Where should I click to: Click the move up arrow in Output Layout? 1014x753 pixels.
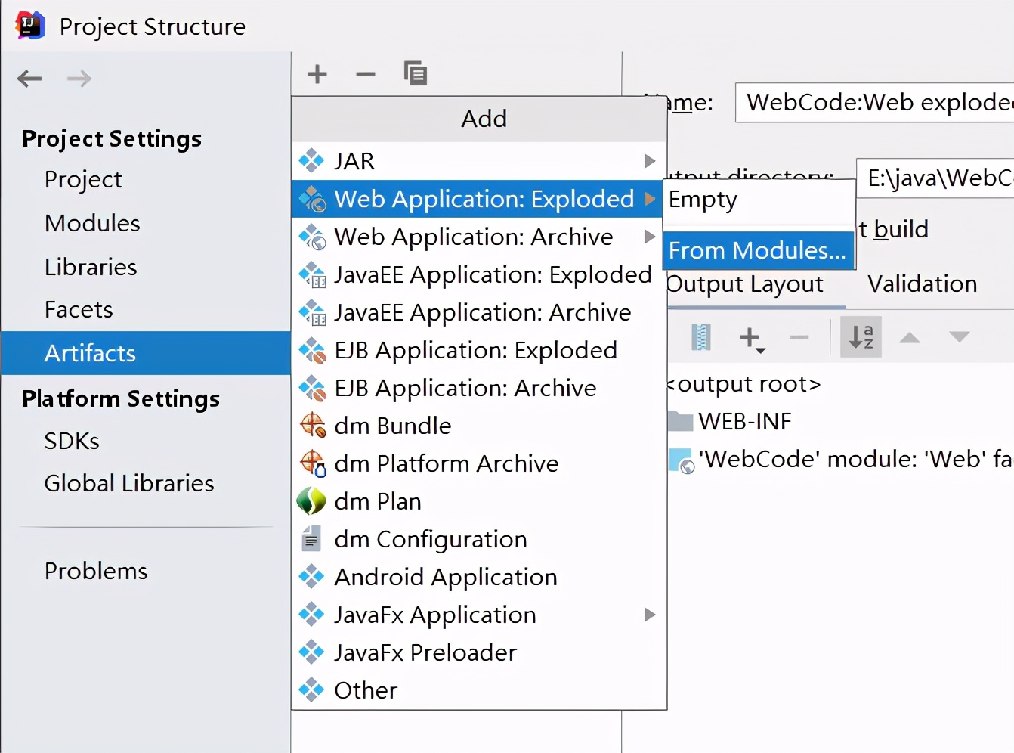pos(910,337)
